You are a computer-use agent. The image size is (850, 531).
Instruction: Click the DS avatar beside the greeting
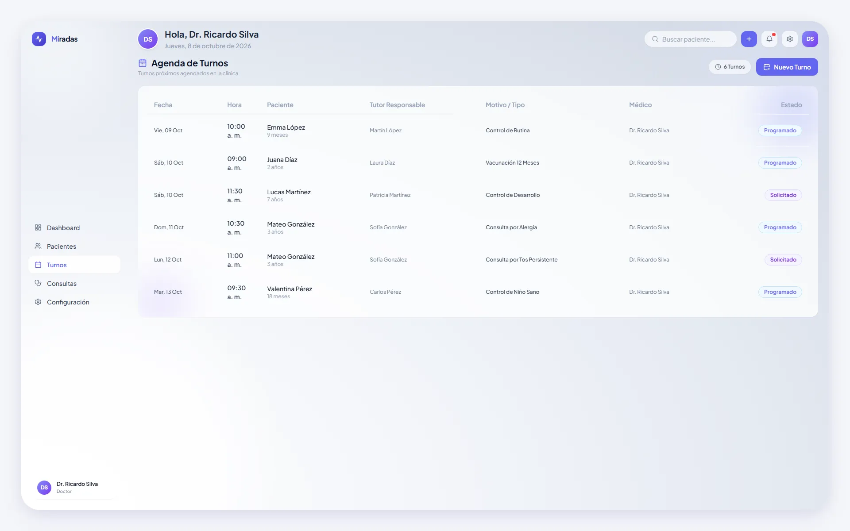148,39
